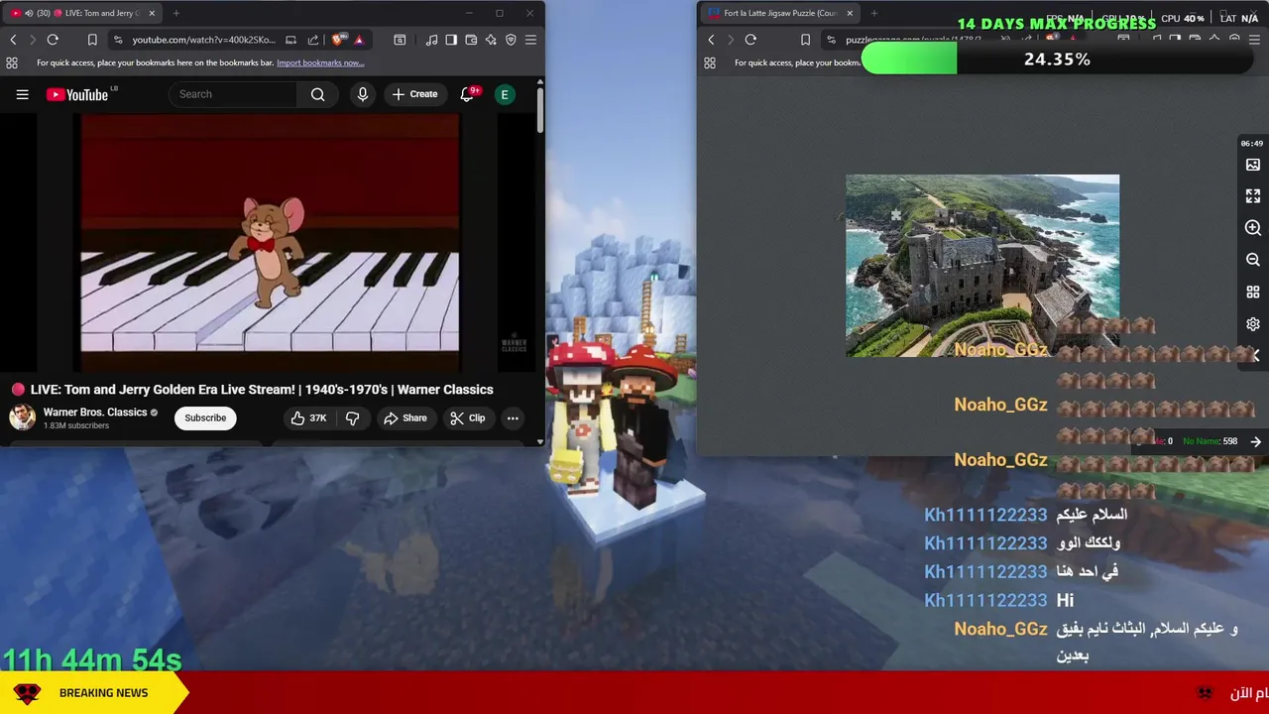Viewport: 1269px width, 714px height.
Task: Open the account avatar labeled E
Action: coord(505,94)
